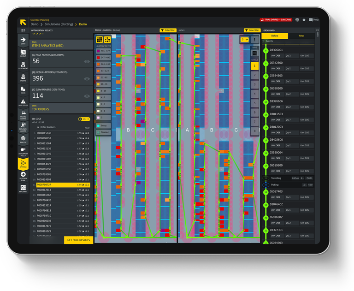354x291 pixels.
Task: Toggle heatmap filter swatch Empty
Action: (103, 125)
